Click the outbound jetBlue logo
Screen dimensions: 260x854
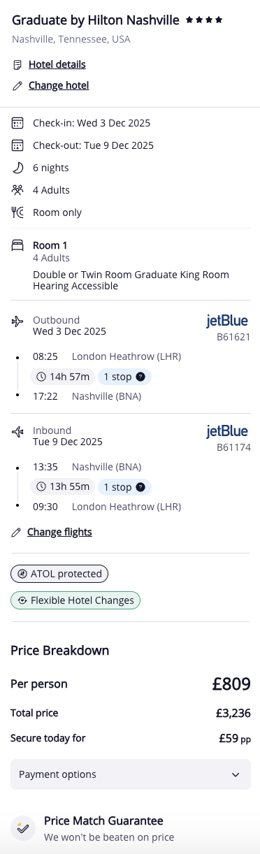coord(227,321)
